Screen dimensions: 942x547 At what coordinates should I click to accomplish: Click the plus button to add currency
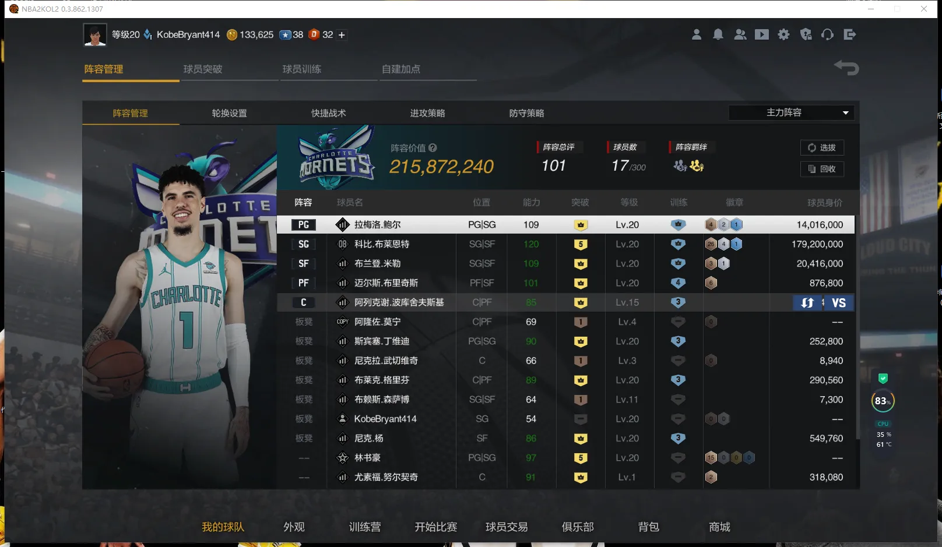pos(342,35)
